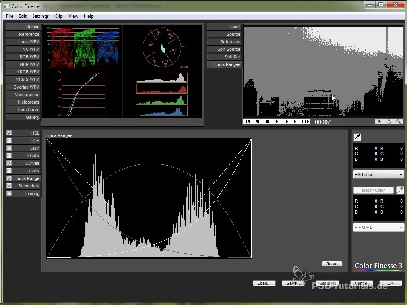The image size is (407, 305).
Task: Show Reference in preview pane
Action: pyautogui.click(x=225, y=42)
